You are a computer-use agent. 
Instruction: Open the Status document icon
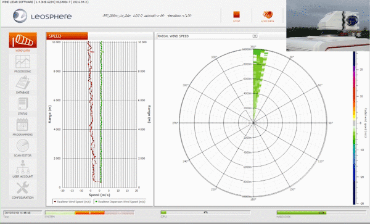tap(23, 104)
